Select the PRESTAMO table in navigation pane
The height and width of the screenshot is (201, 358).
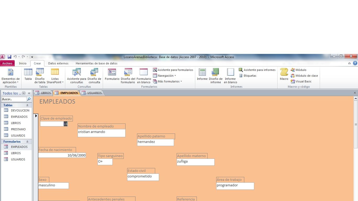coord(18,129)
